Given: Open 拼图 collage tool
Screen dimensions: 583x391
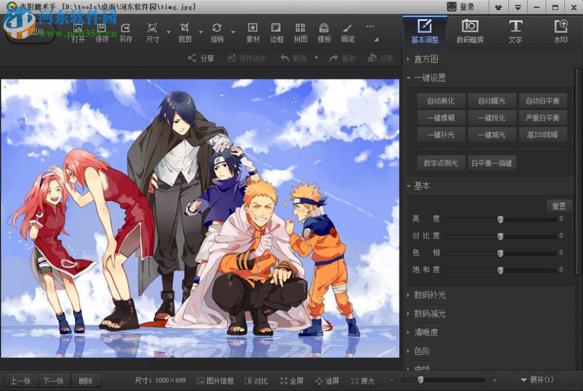Looking at the screenshot, I should click(x=300, y=33).
